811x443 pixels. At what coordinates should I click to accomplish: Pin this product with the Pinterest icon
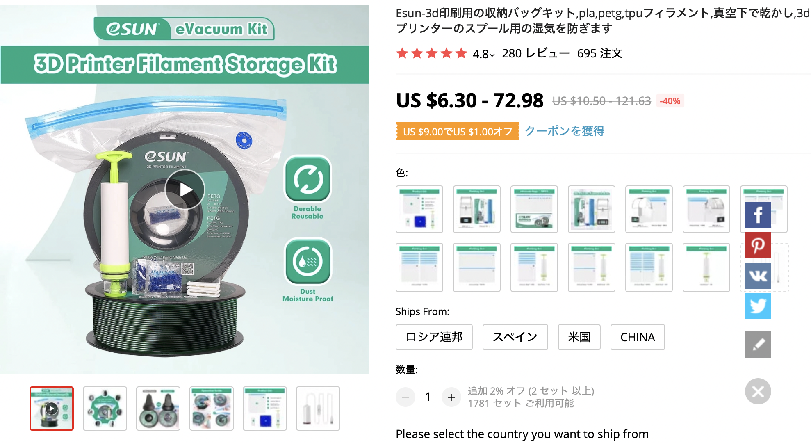click(758, 245)
